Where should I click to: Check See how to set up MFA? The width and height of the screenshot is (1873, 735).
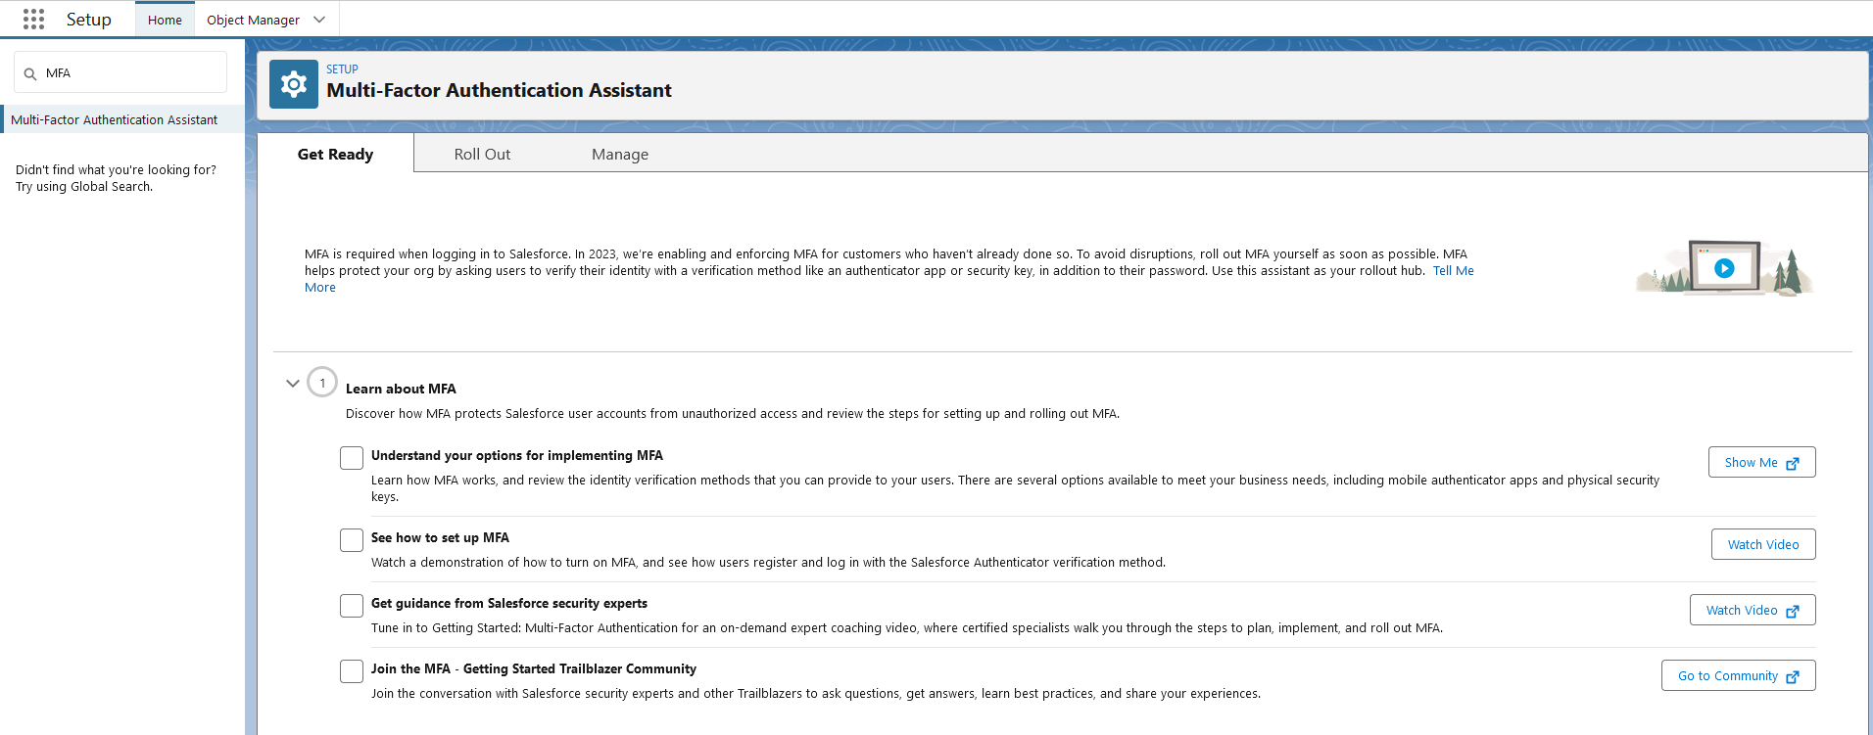click(x=352, y=540)
